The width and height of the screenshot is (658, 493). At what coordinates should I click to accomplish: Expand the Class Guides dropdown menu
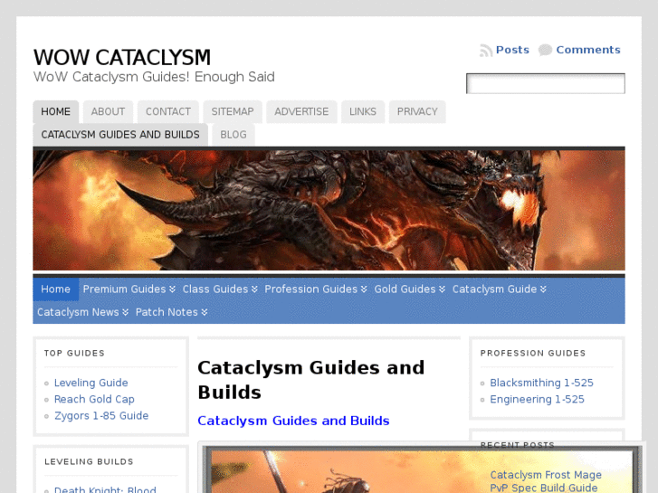(219, 289)
